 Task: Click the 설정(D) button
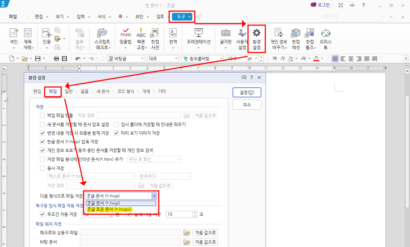(247, 92)
